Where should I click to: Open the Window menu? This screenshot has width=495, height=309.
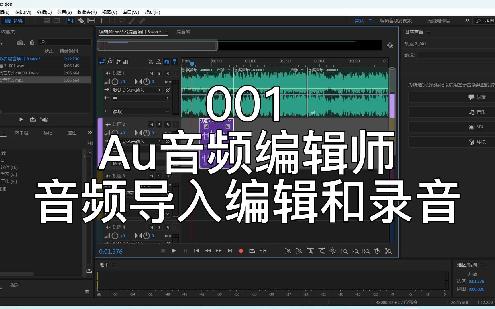131,12
